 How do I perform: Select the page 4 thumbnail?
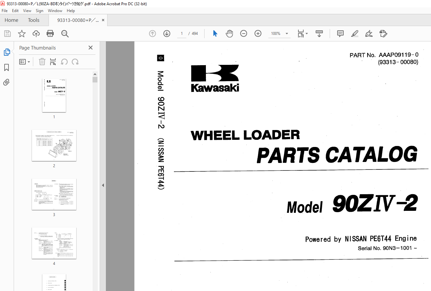point(54,243)
